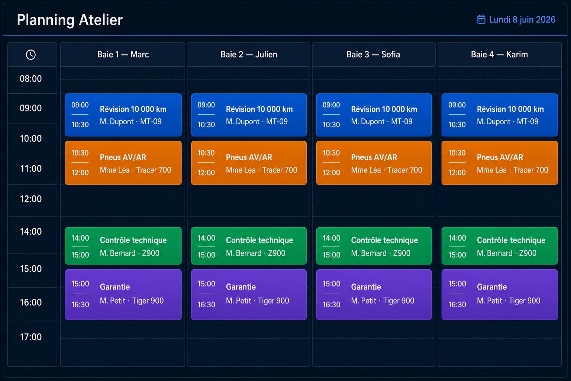Image resolution: width=571 pixels, height=381 pixels.
Task: Open Révision 10 000 km appointment in Baie 1
Action: pyautogui.click(x=123, y=115)
